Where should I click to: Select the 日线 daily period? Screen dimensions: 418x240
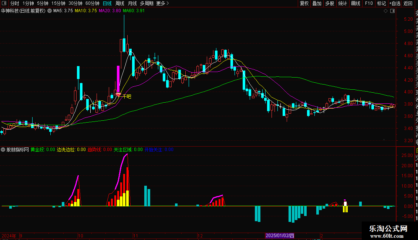point(107,3)
